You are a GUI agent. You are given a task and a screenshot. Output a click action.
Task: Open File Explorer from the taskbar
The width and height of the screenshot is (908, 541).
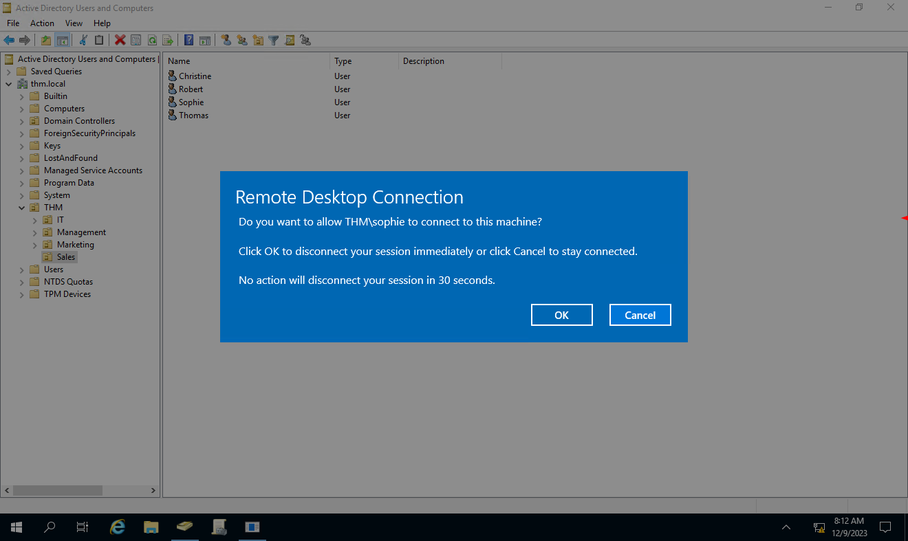click(151, 527)
